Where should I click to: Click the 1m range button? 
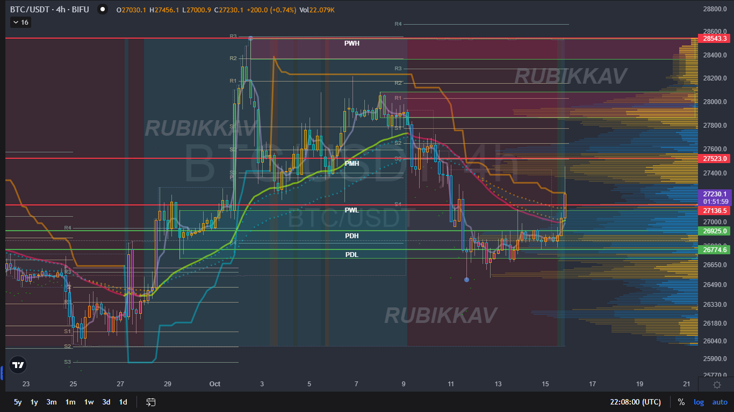click(70, 401)
